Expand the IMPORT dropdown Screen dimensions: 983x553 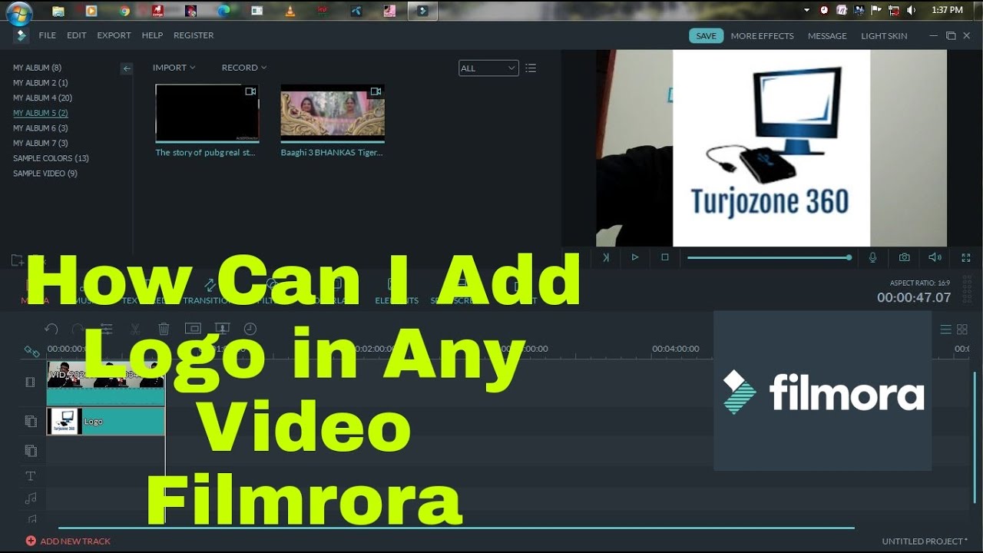click(x=174, y=68)
